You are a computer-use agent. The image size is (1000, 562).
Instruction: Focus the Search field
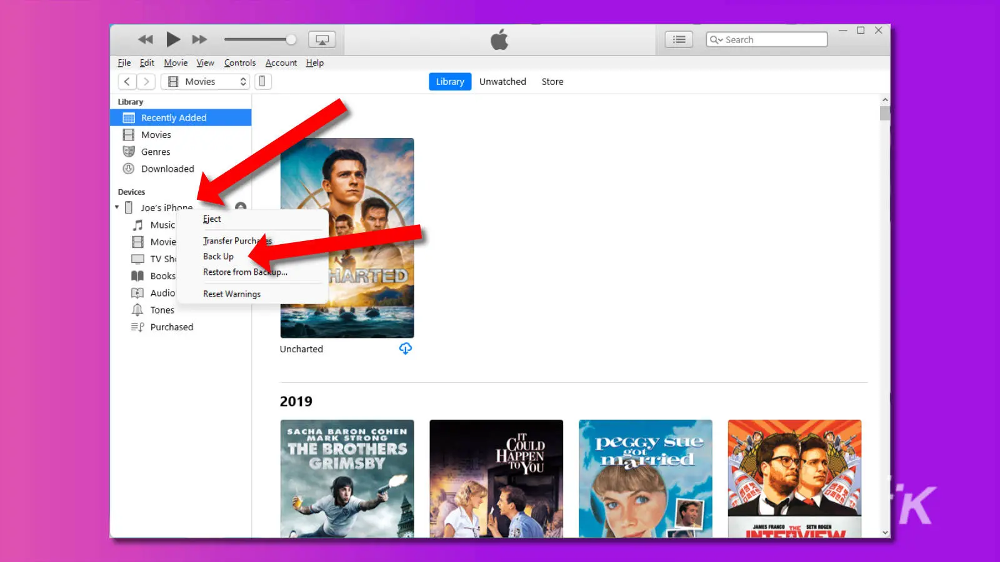tap(767, 39)
